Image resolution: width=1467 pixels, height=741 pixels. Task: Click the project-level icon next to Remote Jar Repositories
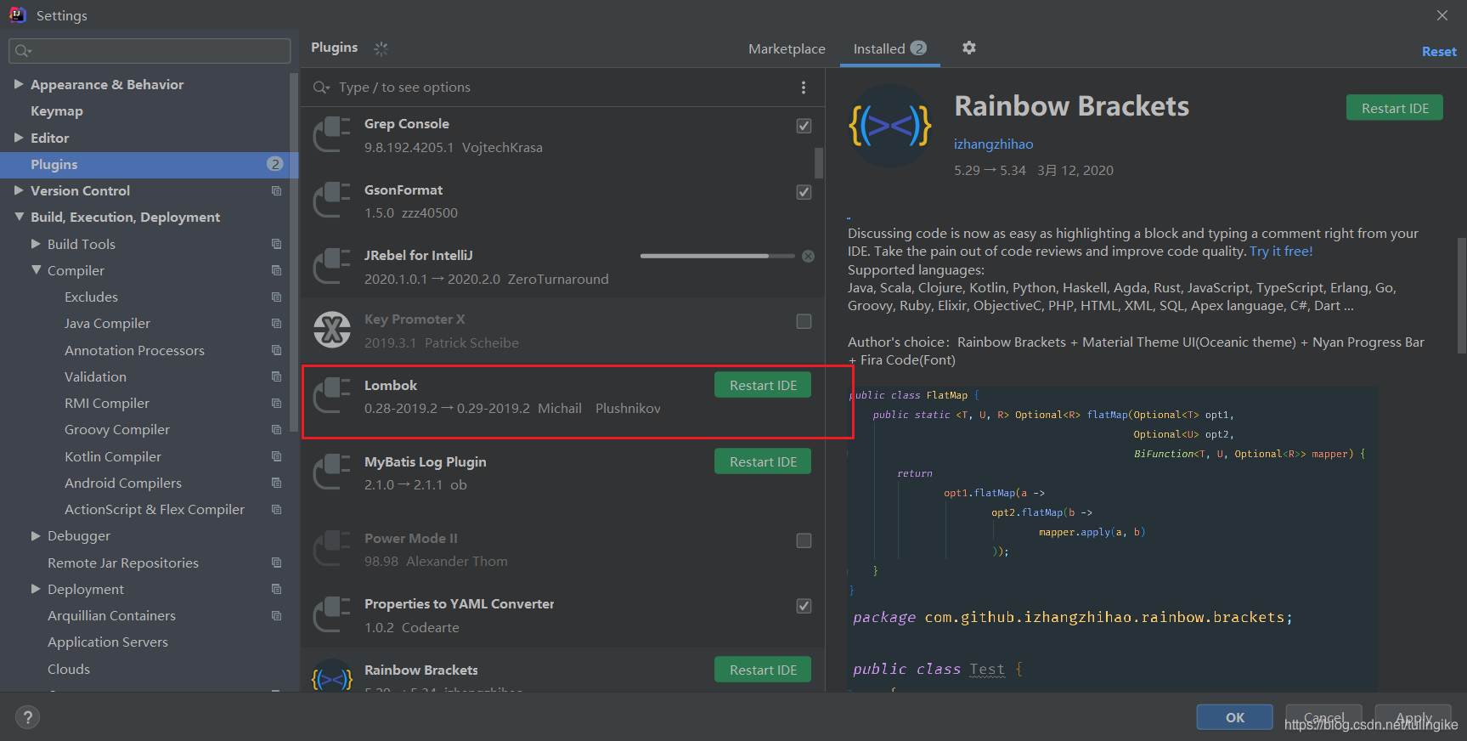tap(276, 563)
